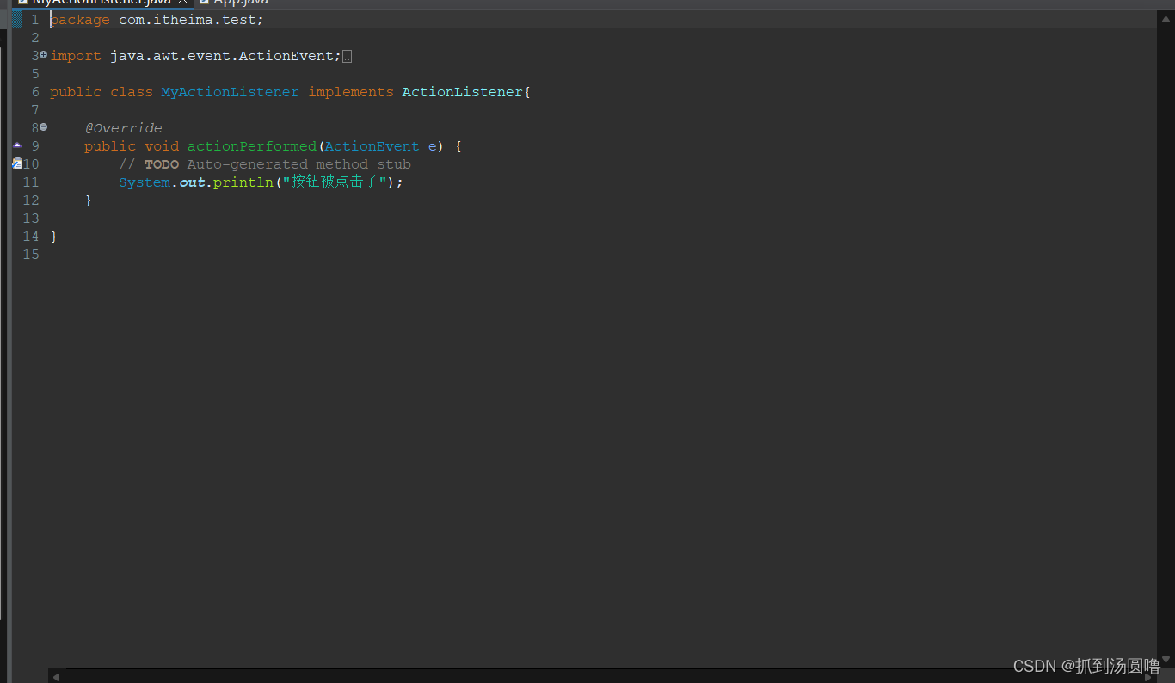Screen dimensions: 1175x683
Task: Collapse the actionPerformed method at line 8
Action: click(44, 127)
